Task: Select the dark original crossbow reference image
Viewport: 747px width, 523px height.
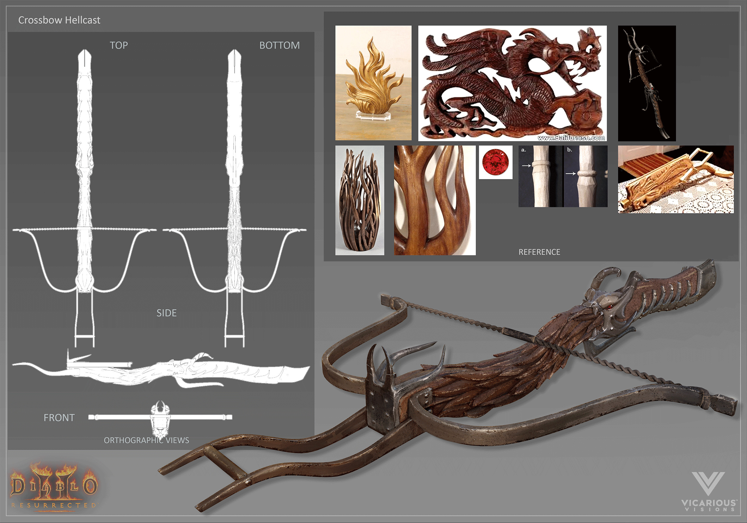Action: (x=647, y=83)
